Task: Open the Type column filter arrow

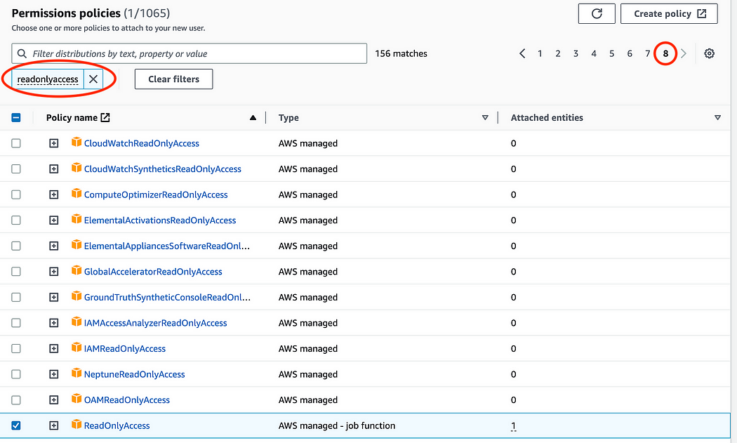Action: coord(485,117)
